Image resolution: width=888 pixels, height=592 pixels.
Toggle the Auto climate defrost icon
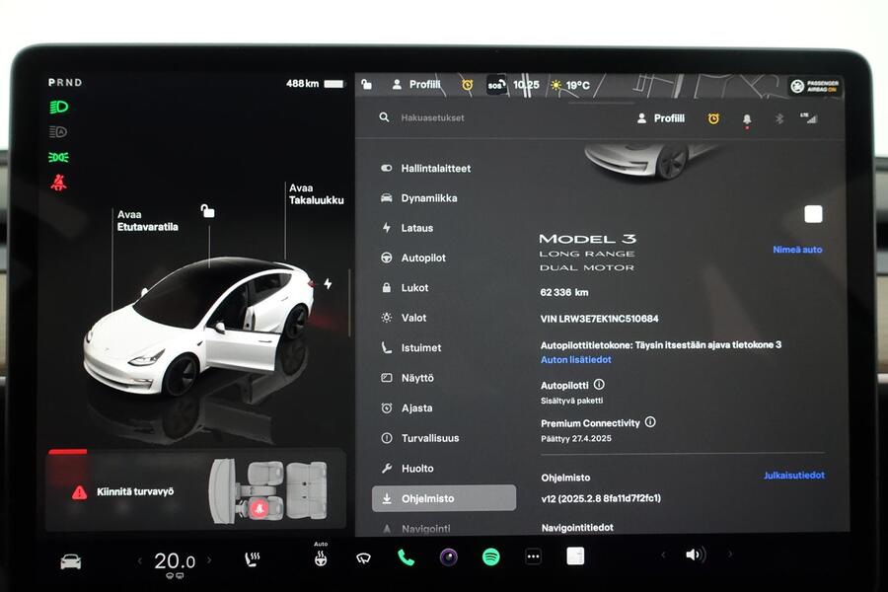(321, 556)
